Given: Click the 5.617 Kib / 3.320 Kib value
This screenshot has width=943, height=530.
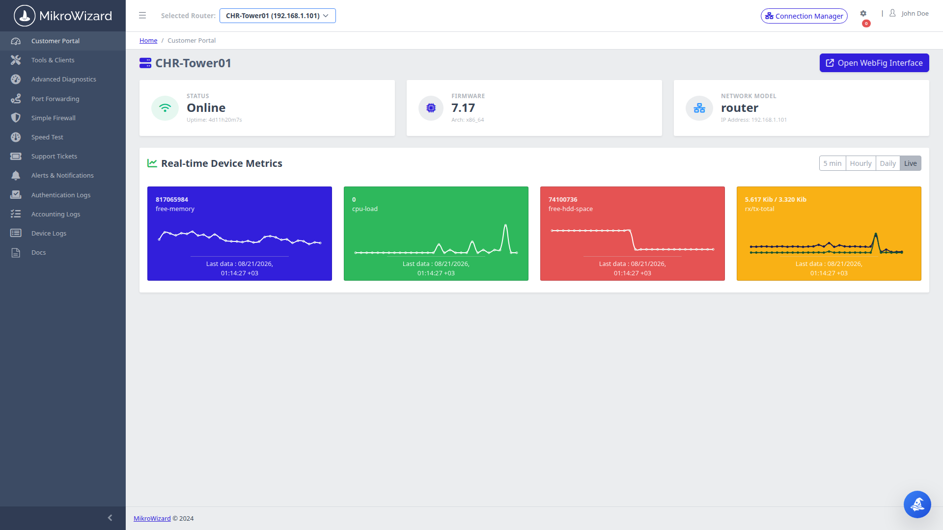Looking at the screenshot, I should 776,199.
